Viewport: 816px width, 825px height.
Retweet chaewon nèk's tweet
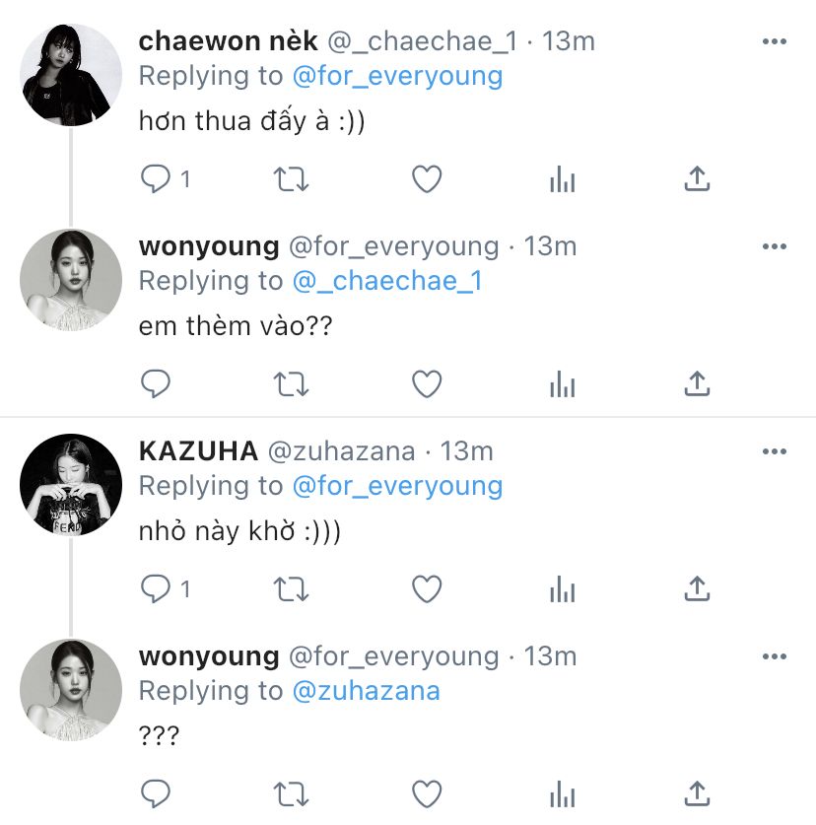point(291,179)
